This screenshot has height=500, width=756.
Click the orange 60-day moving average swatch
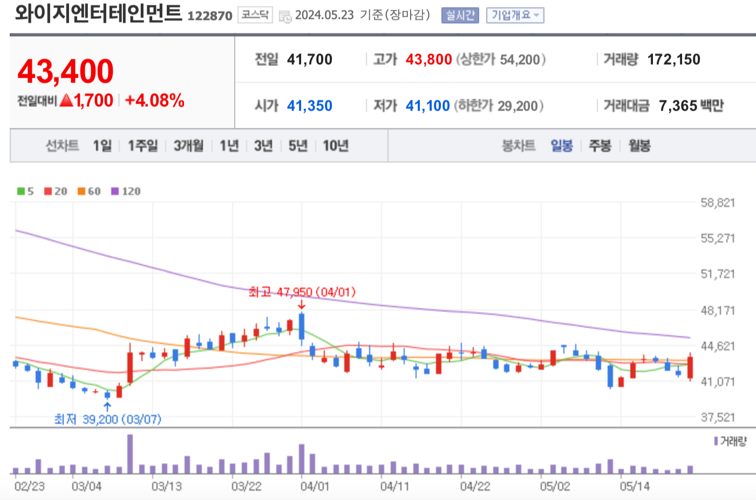coord(81,191)
